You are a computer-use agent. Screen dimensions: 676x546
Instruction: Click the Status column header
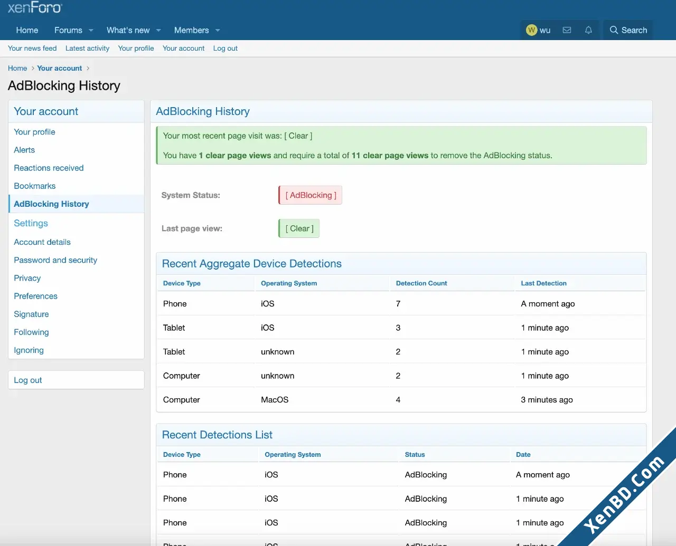[415, 454]
